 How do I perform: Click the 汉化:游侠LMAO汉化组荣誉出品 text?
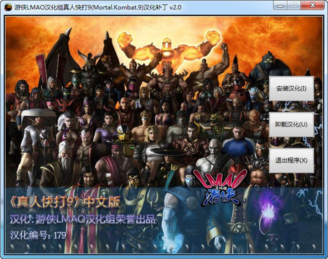[82, 219]
